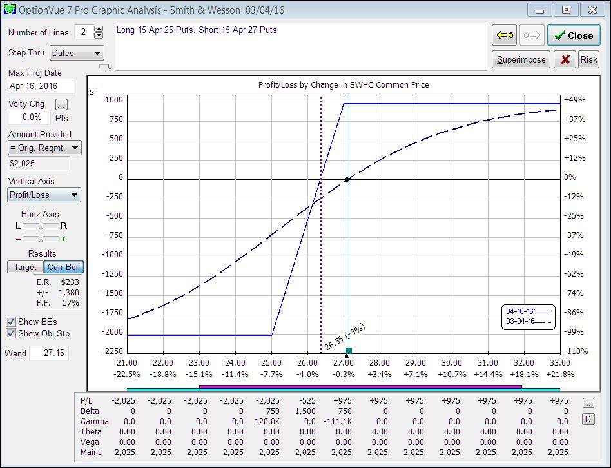The image size is (611, 468).
Task: Click the D button beside Gamma row
Action: click(588, 419)
